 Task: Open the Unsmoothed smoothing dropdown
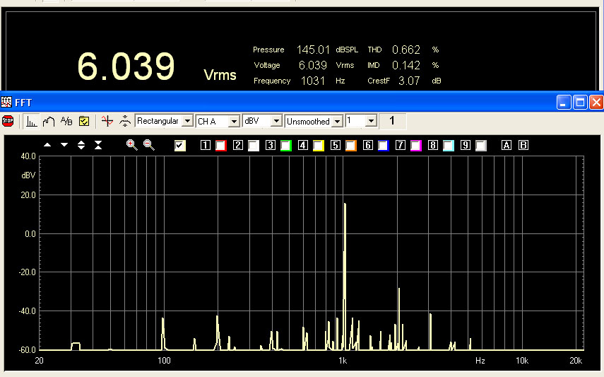pos(336,121)
